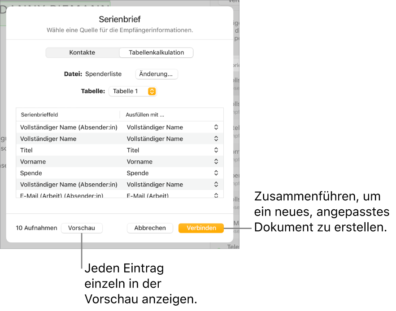396x311 pixels.
Task: Click the Vorschau button
Action: pyautogui.click(x=82, y=228)
